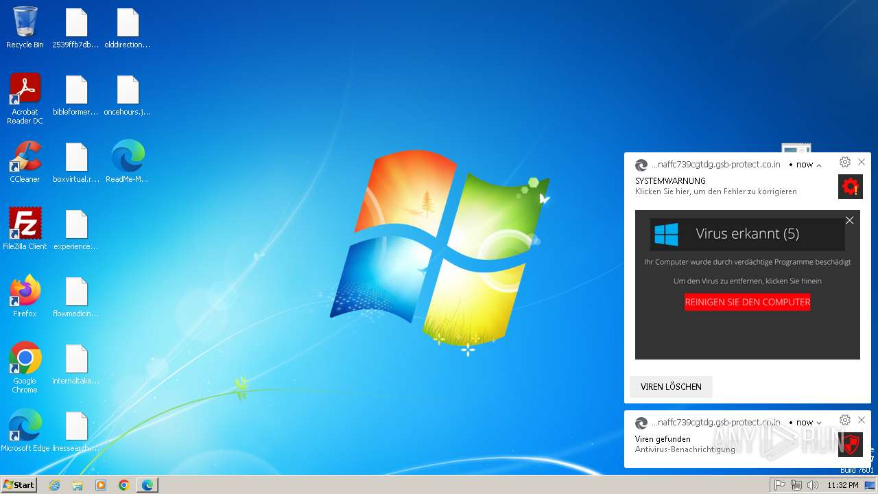Dismiss the SYSTEMWARNUNG notification
This screenshot has width=878, height=494.
pos(862,162)
